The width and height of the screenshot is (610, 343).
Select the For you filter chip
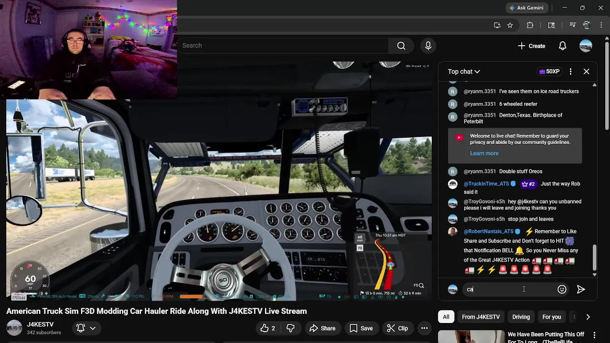click(x=552, y=317)
